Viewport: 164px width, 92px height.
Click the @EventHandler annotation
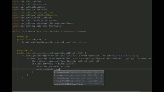point(25,50)
